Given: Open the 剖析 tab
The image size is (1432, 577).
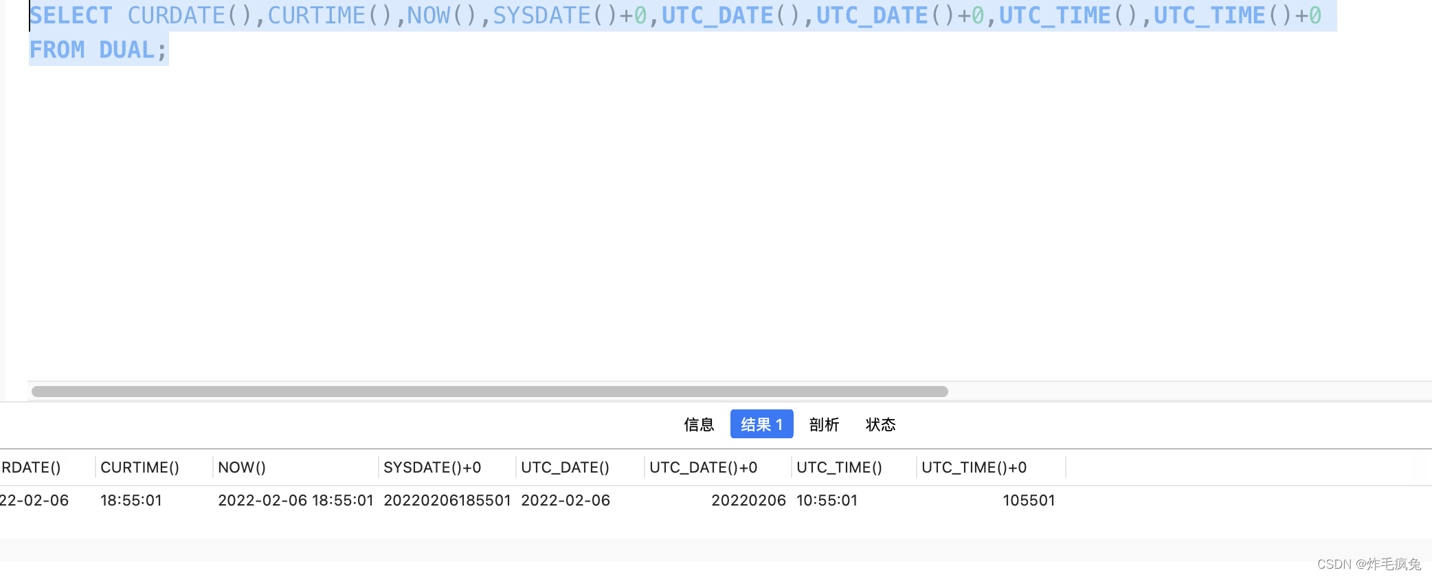Looking at the screenshot, I should (x=824, y=425).
